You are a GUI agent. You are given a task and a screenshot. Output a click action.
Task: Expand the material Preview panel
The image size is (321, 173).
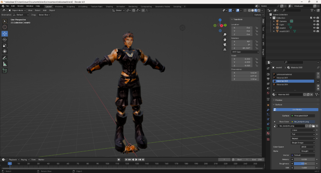[279, 100]
